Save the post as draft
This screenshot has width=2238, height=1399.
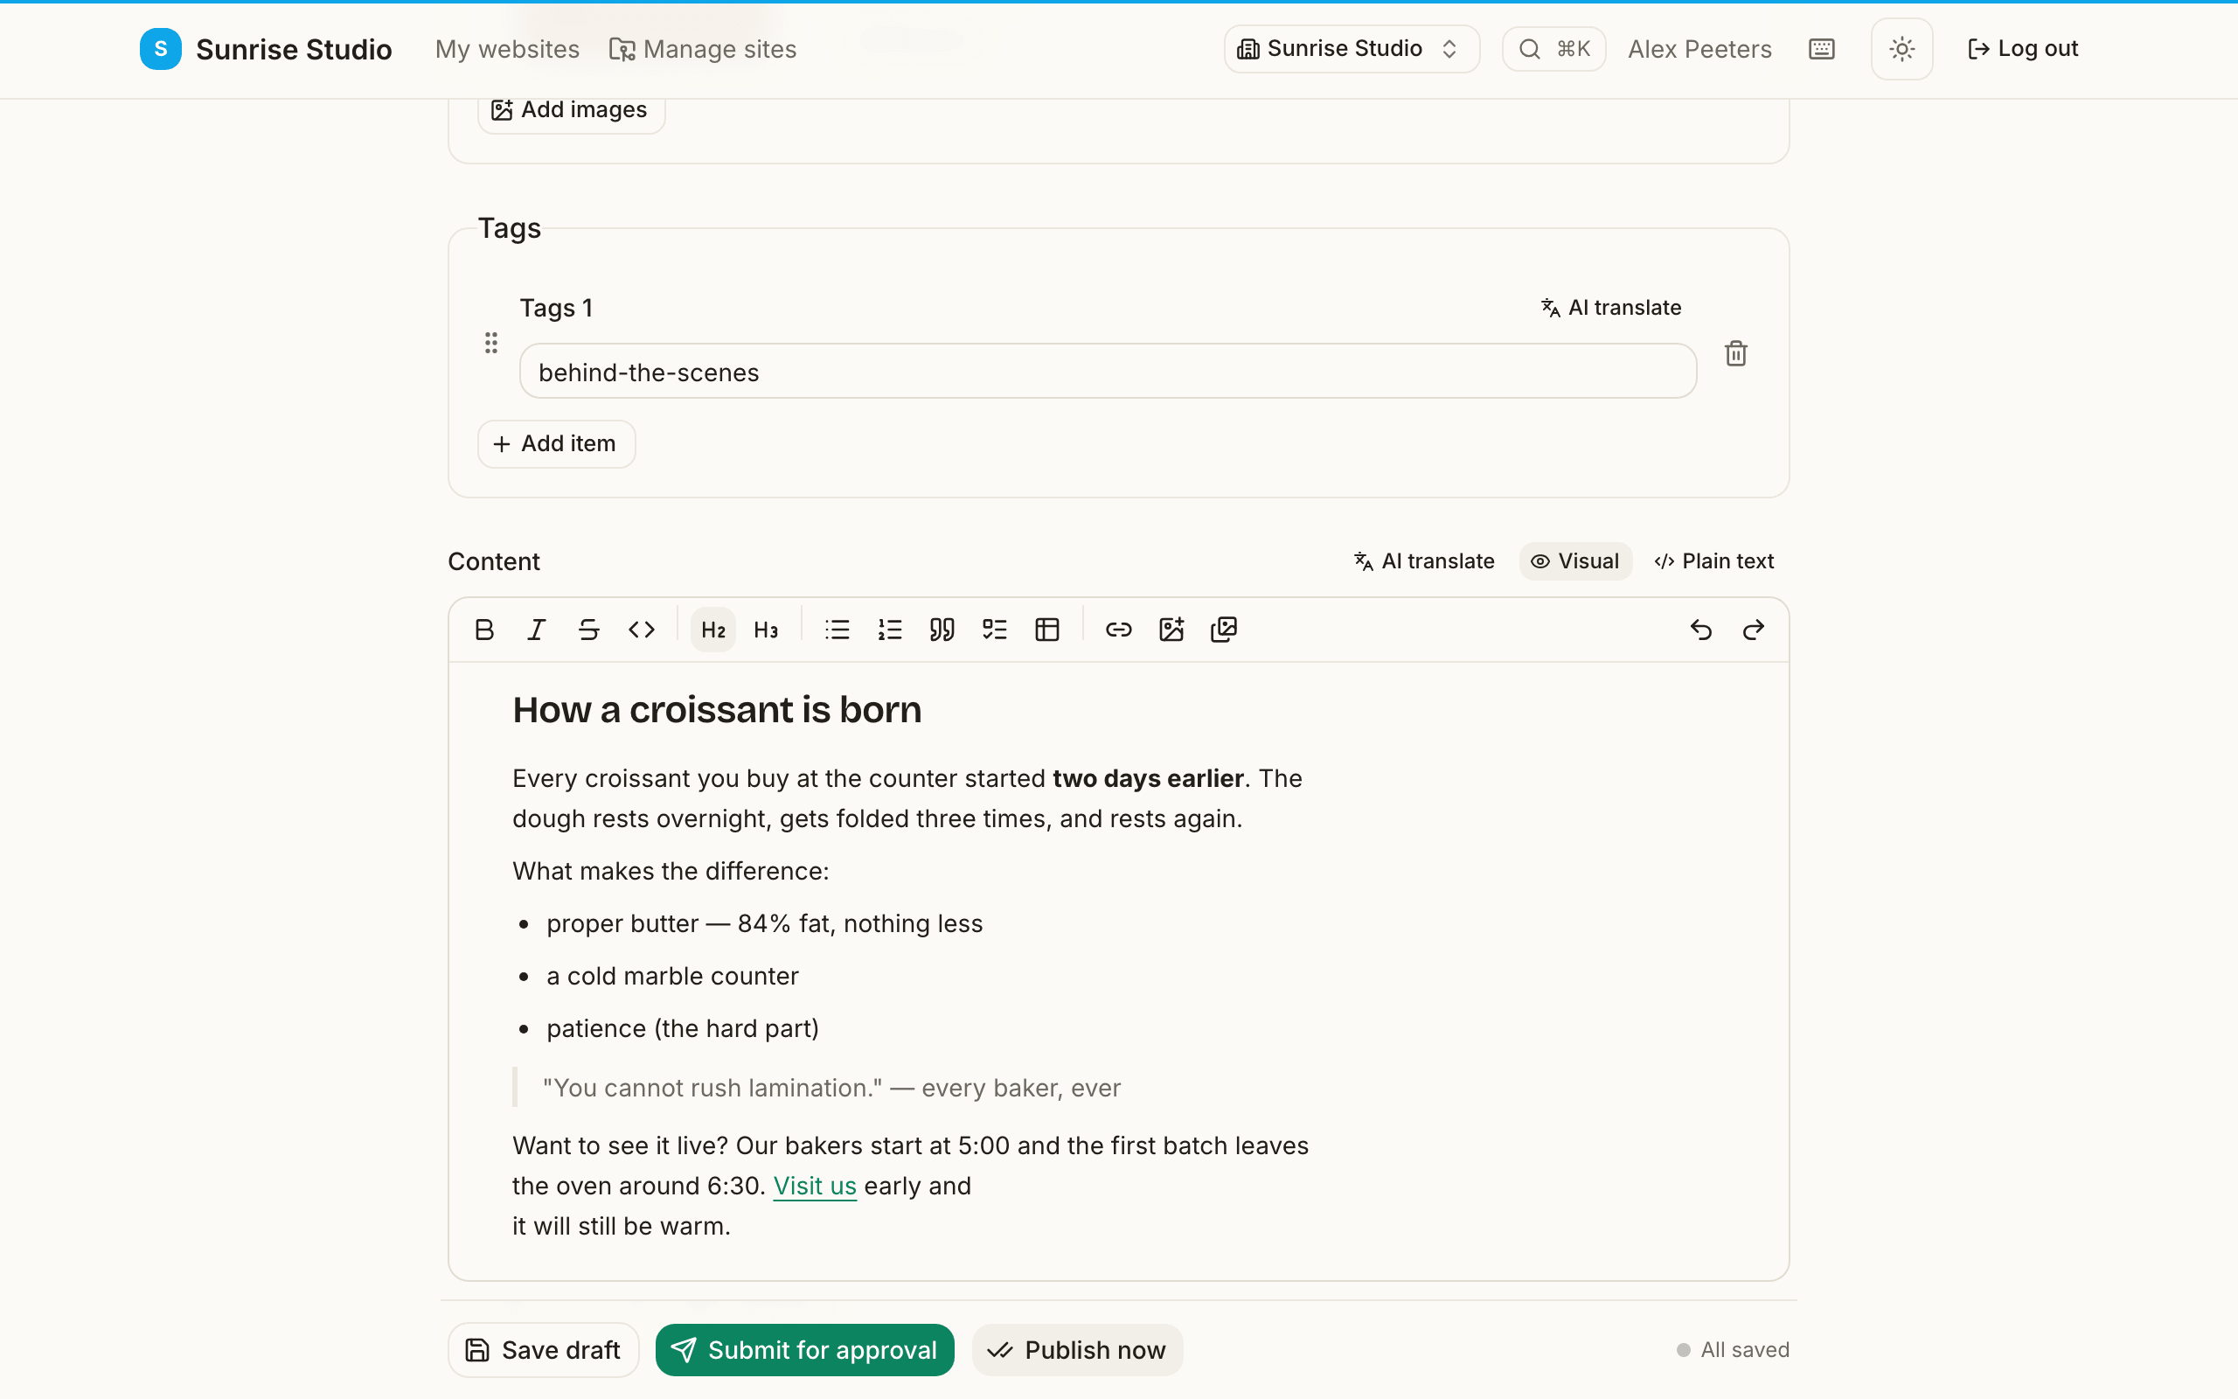[543, 1350]
